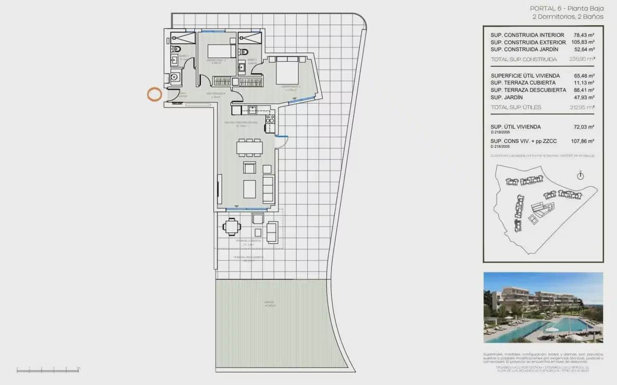Click the '2 Dormitorios, 2 Baños' subtitle
Viewport: 617px width, 385px height.
(567, 16)
